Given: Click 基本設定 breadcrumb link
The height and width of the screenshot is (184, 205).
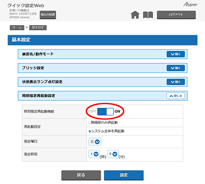Looking at the screenshot, I should pos(38,27).
